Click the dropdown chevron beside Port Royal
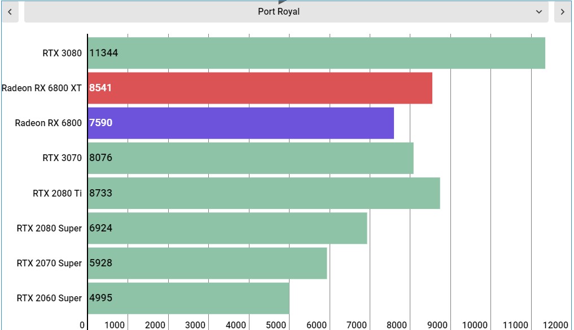The height and width of the screenshot is (330, 574). pyautogui.click(x=539, y=12)
